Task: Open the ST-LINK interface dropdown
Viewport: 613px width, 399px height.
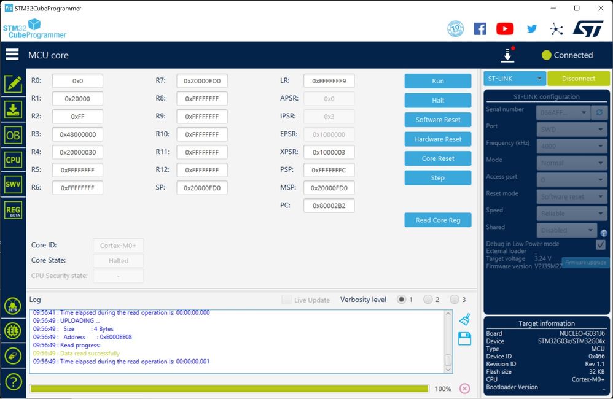Action: (515, 78)
